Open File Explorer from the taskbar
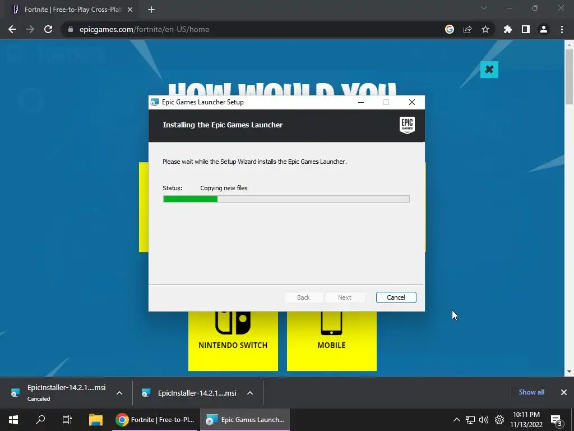 [x=96, y=420]
